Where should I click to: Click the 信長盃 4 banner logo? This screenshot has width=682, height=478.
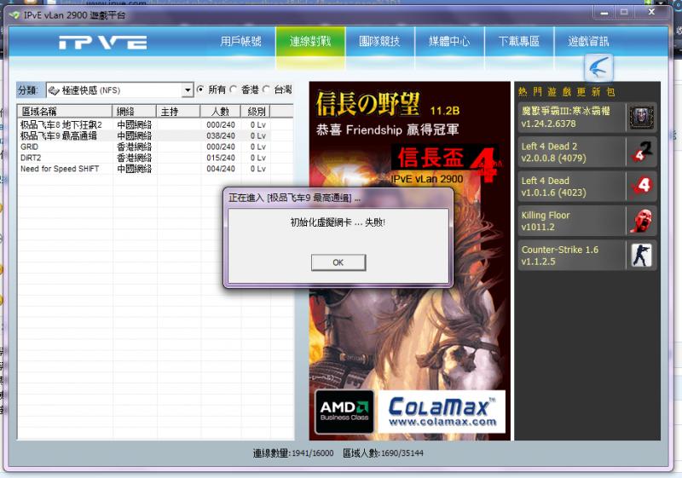(x=446, y=162)
